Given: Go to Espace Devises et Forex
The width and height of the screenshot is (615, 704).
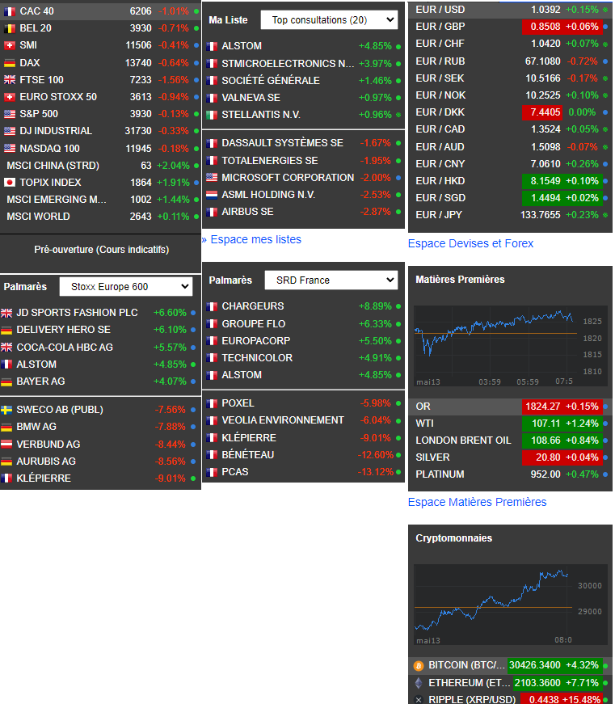Looking at the screenshot, I should click(470, 243).
